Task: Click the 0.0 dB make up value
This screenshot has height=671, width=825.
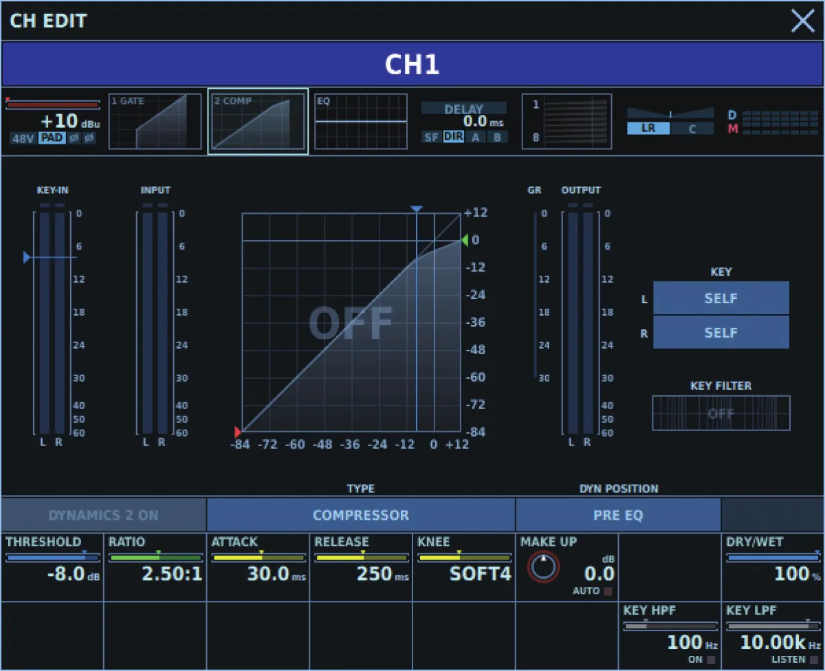Action: (599, 574)
